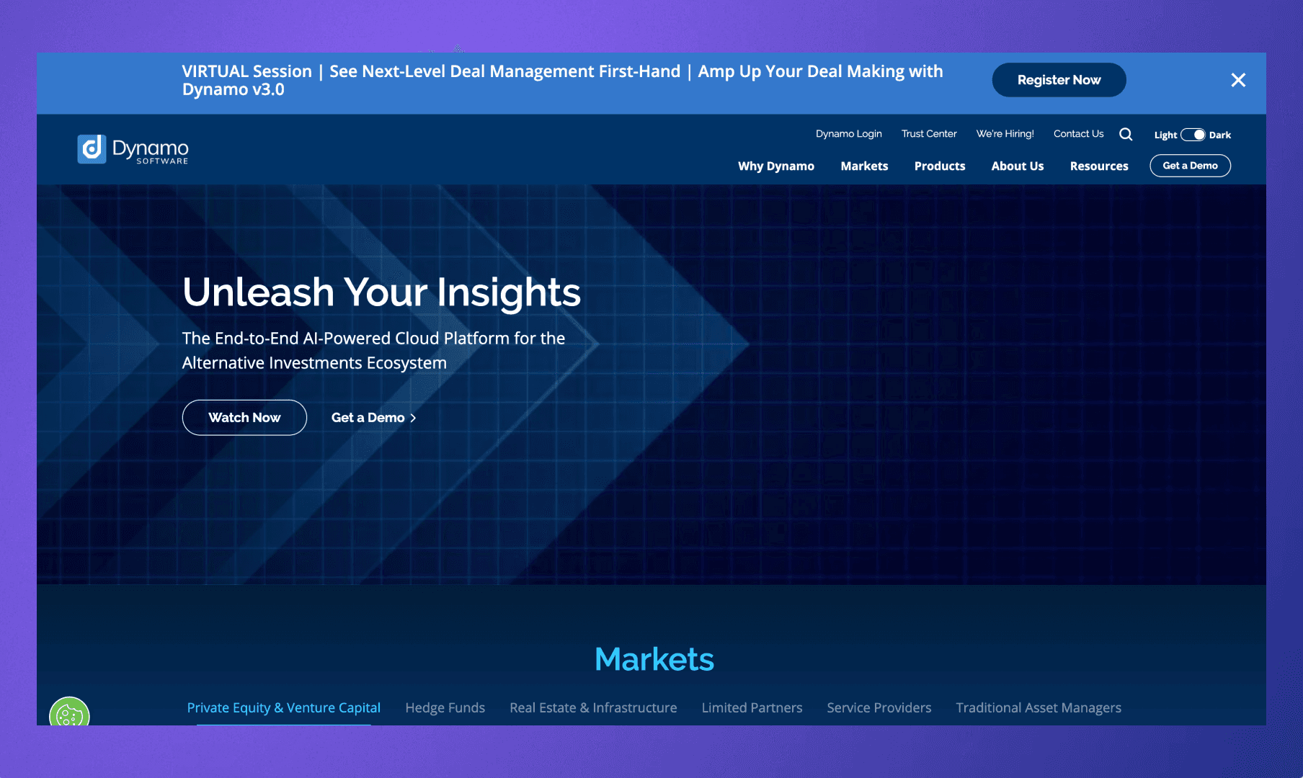Open the Markets navigation menu
1303x778 pixels.
pos(864,166)
